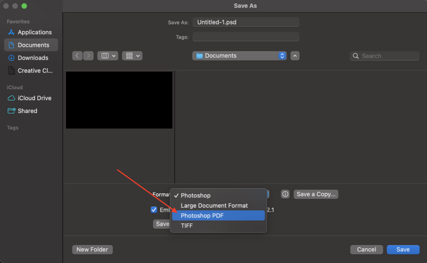Image resolution: width=427 pixels, height=263 pixels.
Task: Click the Save a Copy button
Action: 316,194
